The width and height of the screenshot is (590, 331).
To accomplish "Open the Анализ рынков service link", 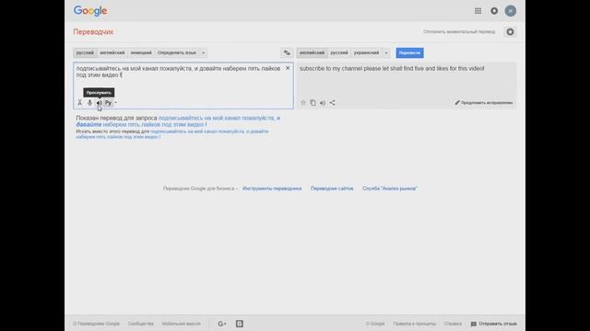I will click(390, 188).
